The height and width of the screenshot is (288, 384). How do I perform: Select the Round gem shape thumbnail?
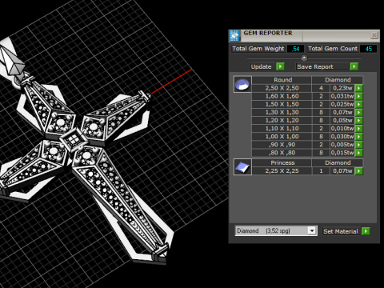point(242,84)
